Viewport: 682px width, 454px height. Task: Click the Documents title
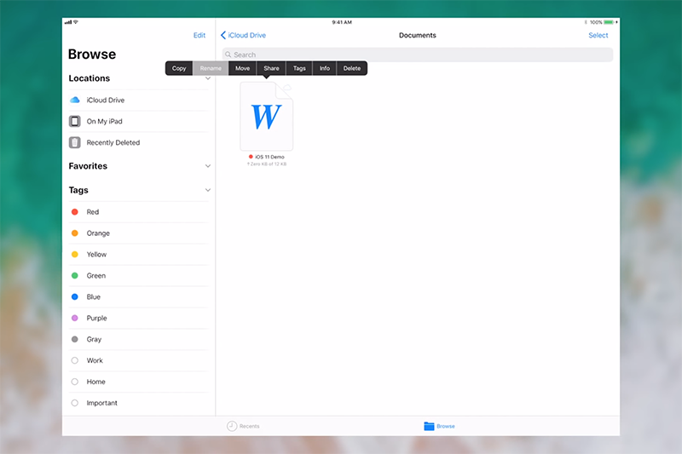(x=418, y=35)
